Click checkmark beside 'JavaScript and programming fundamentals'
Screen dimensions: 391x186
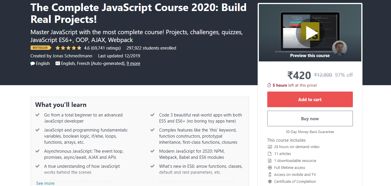pyautogui.click(x=38, y=130)
